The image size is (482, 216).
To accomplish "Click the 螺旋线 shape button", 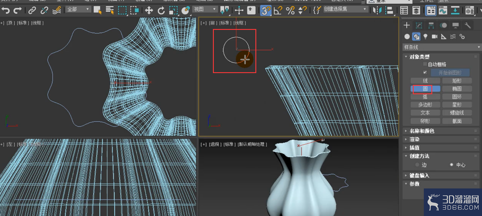I will tap(457, 113).
